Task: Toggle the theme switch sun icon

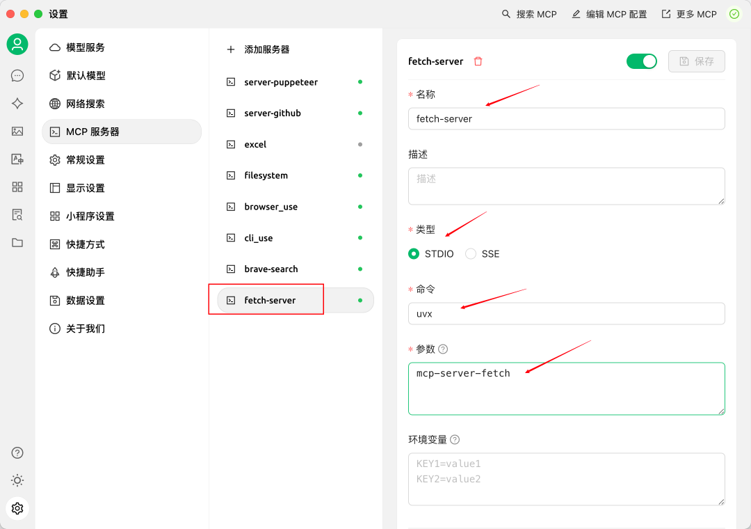Action: click(x=17, y=480)
